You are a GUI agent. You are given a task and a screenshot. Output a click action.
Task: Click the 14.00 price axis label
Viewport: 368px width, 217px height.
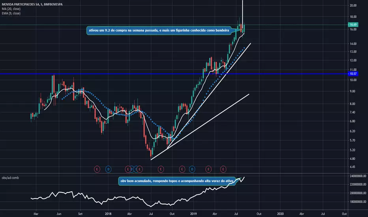pos(353,44)
